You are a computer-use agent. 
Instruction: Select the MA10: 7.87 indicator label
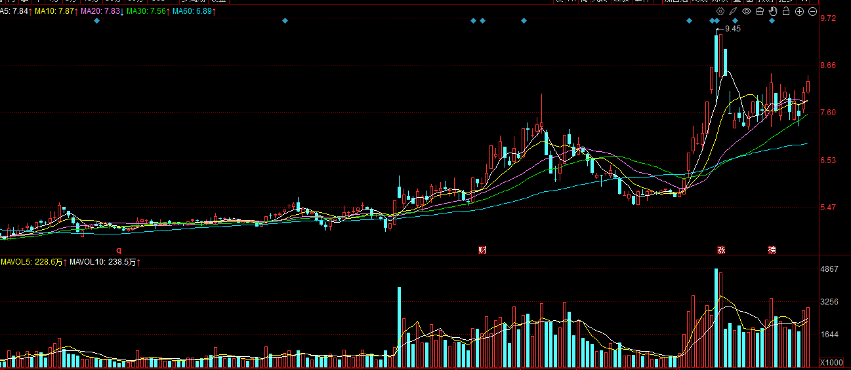[x=55, y=11]
